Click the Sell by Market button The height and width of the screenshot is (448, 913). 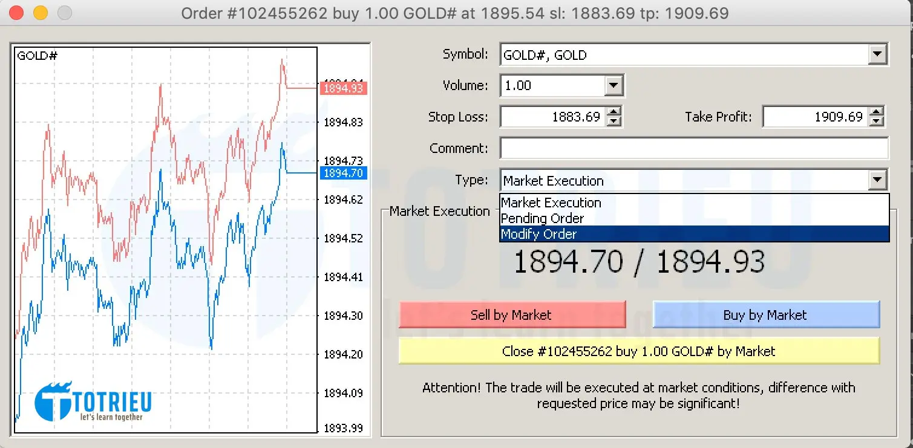(511, 315)
